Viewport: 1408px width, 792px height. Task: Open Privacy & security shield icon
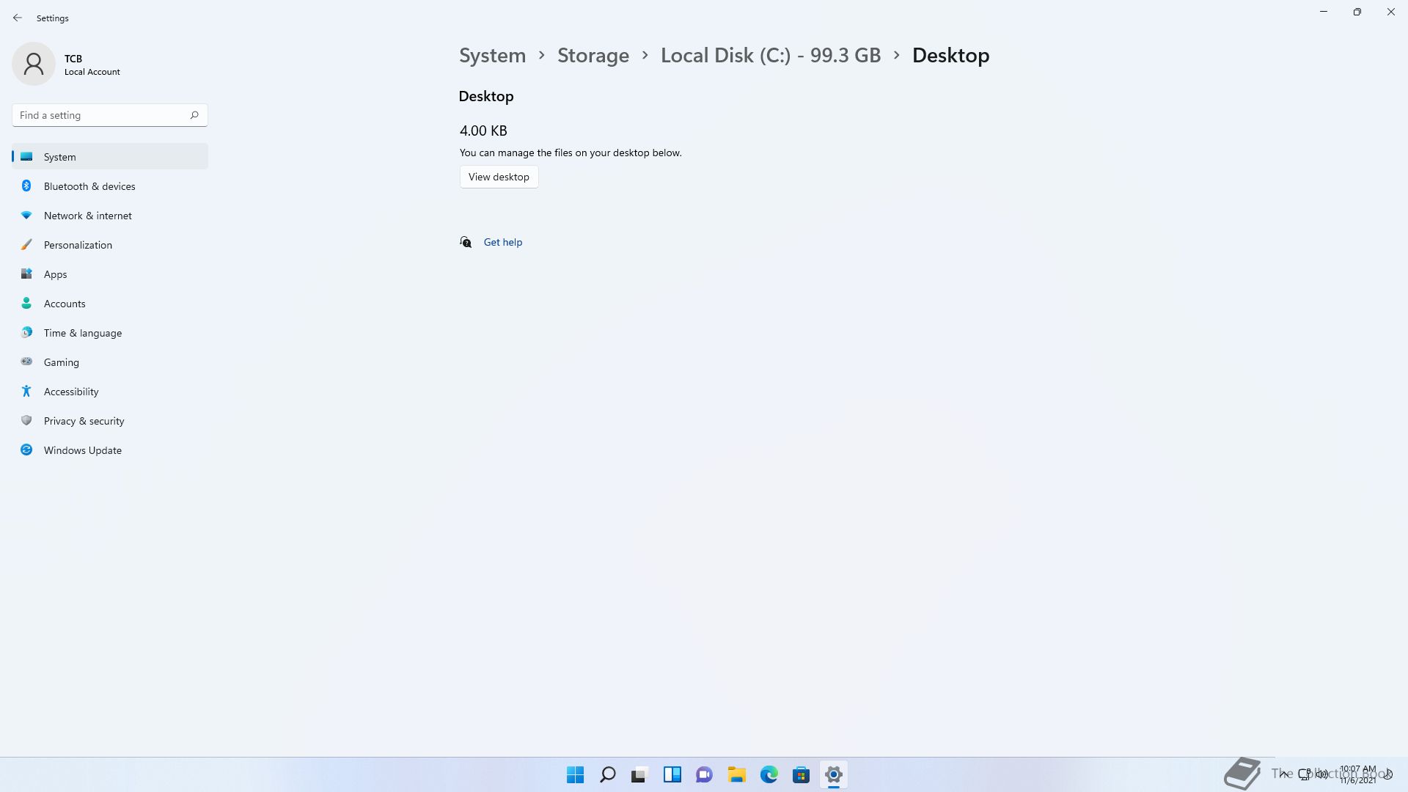coord(26,421)
